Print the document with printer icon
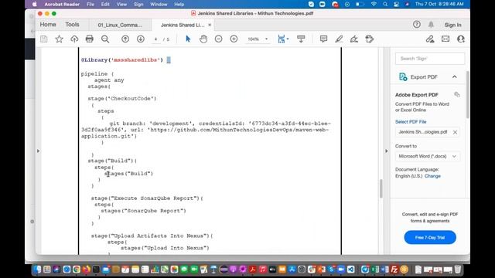The width and height of the screenshot is (495, 278). click(x=90, y=39)
